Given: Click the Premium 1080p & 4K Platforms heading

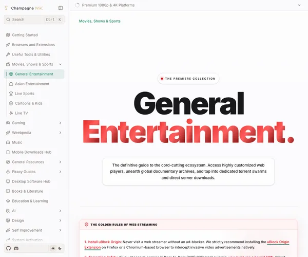Looking at the screenshot, I should [108, 5].
